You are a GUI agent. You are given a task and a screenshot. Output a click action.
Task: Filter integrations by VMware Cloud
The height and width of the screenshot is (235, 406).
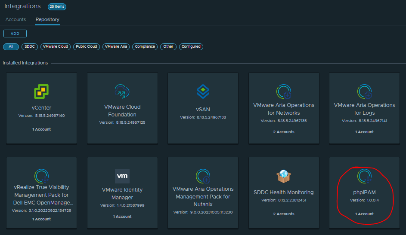pos(56,46)
